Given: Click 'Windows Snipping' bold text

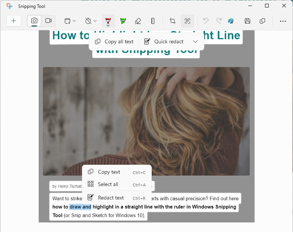Looking at the screenshot, I should pos(214,207).
